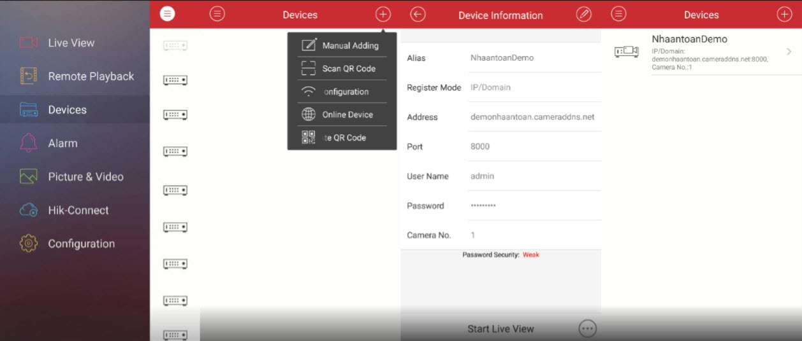This screenshot has height=341, width=802.
Task: Click the plus icon above the popup menu
Action: click(383, 14)
